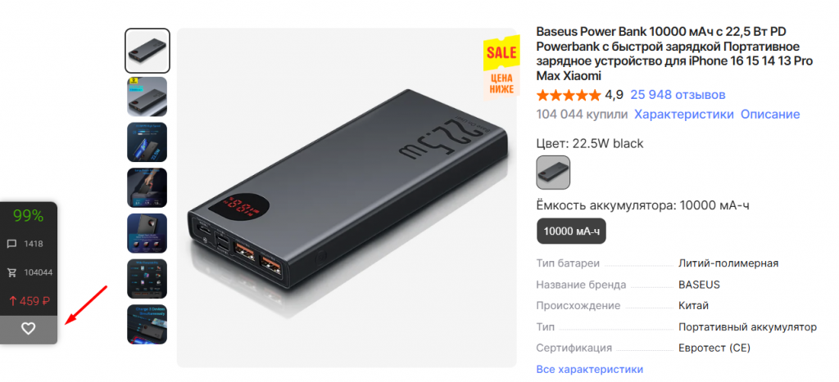
Task: Select the last thumbnail charging devices
Action: (147, 324)
